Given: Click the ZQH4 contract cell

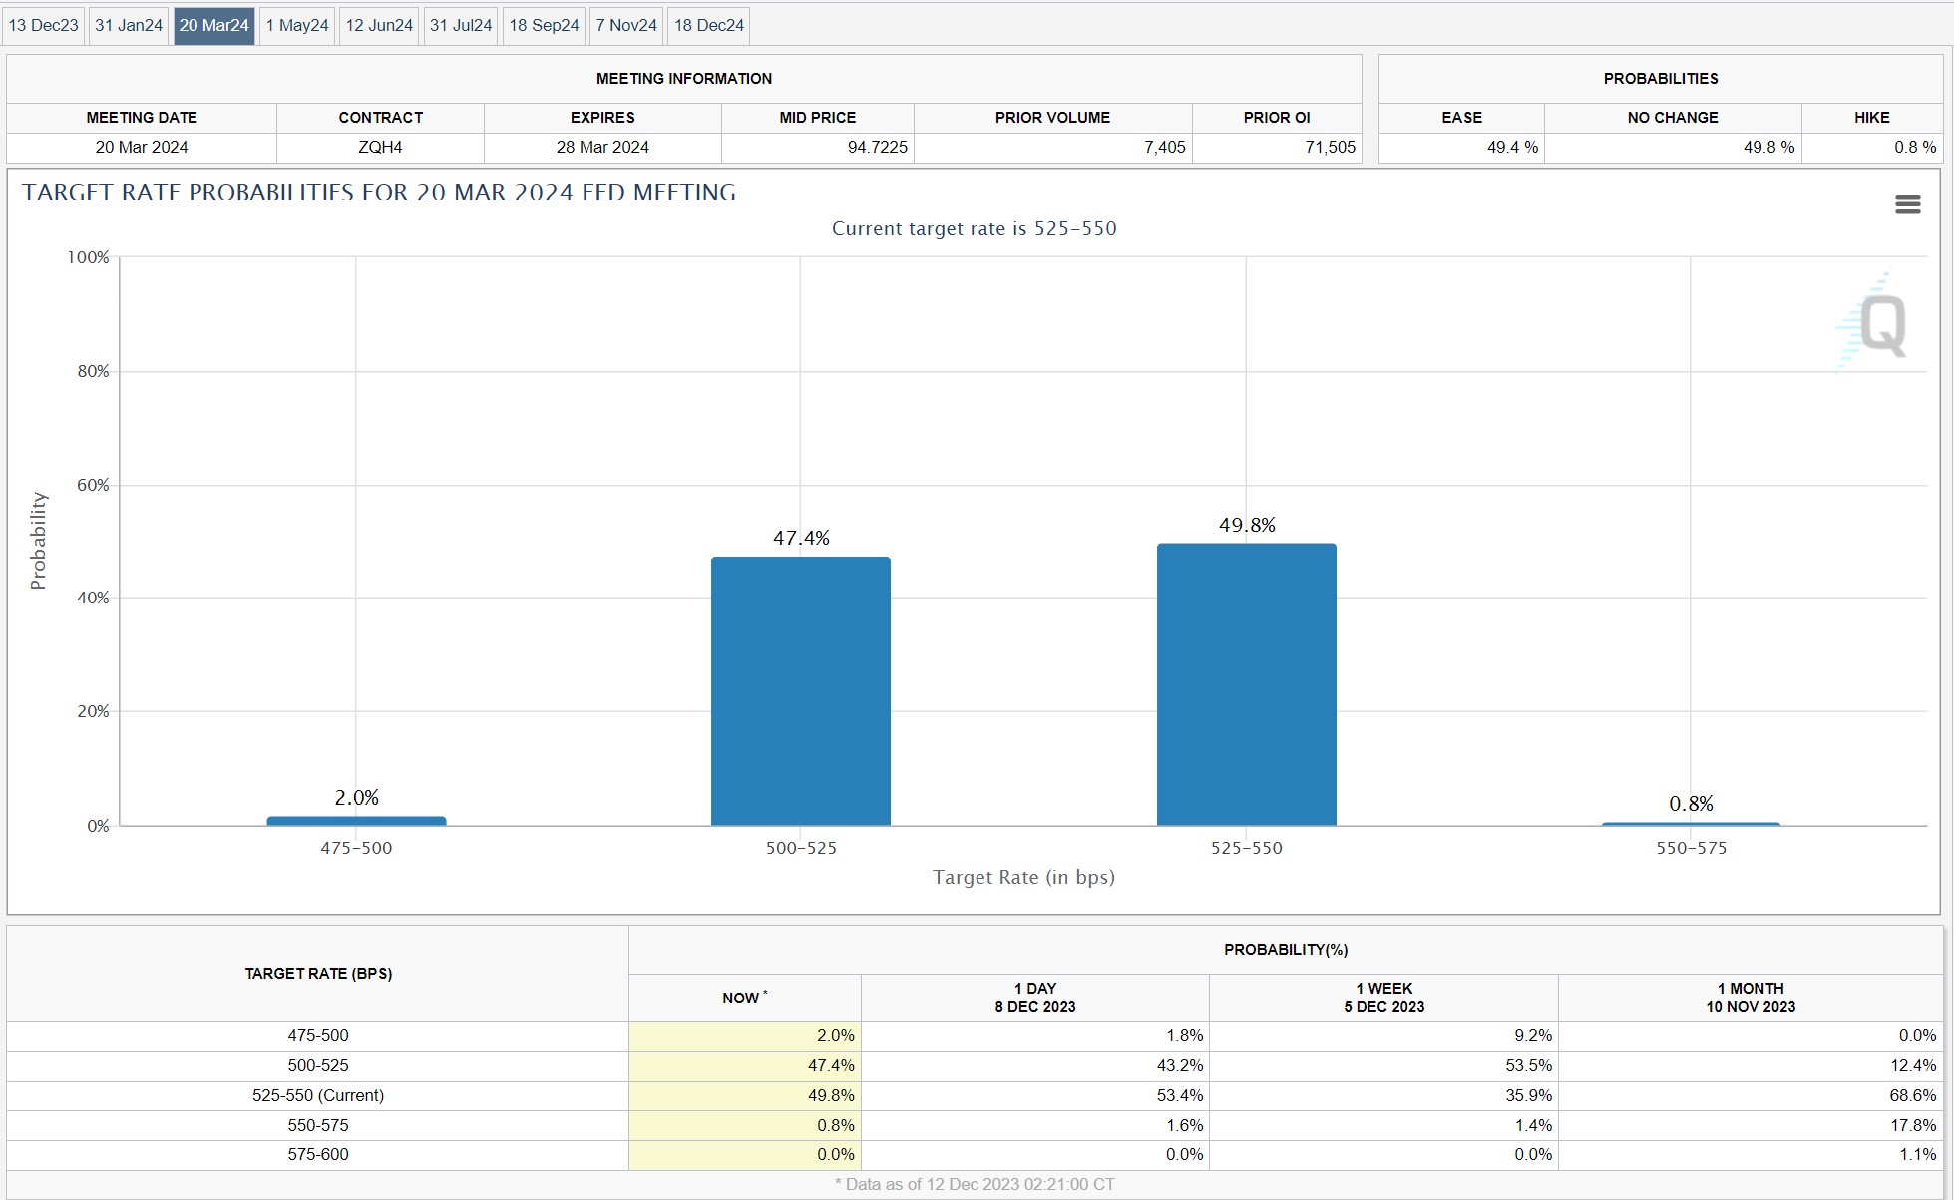Looking at the screenshot, I should pos(380,147).
